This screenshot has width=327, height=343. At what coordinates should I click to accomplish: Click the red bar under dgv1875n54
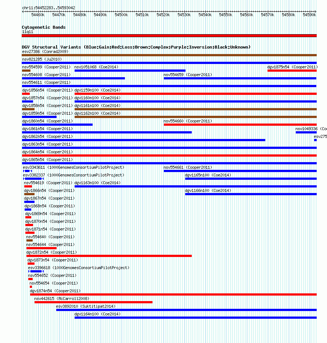click(x=292, y=71)
